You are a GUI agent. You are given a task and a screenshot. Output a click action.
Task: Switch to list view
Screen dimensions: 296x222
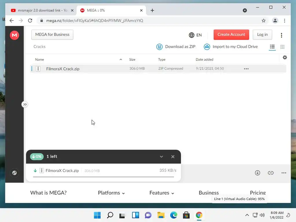click(272, 47)
